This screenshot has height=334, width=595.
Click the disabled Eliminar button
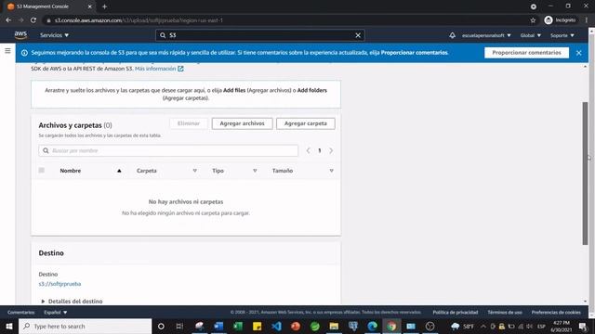pyautogui.click(x=189, y=123)
